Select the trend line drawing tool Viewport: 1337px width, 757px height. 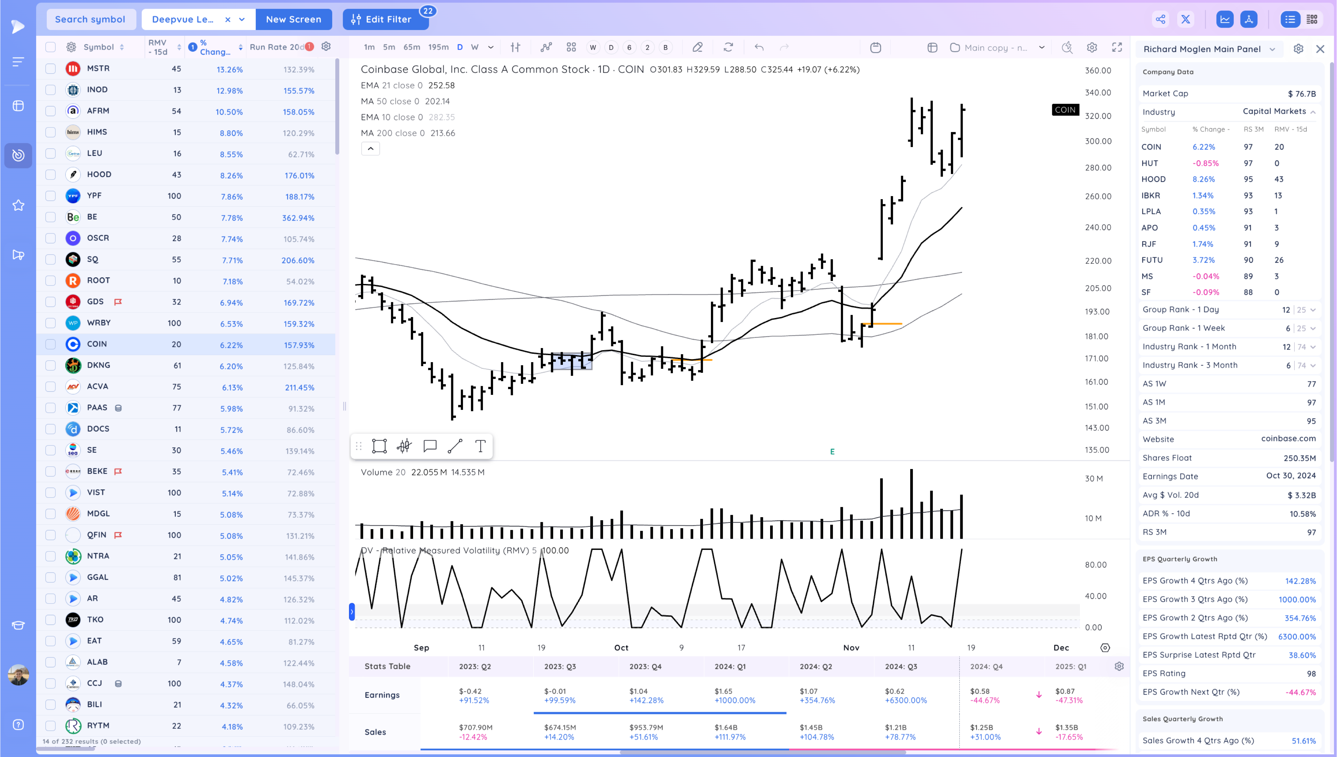click(x=455, y=446)
